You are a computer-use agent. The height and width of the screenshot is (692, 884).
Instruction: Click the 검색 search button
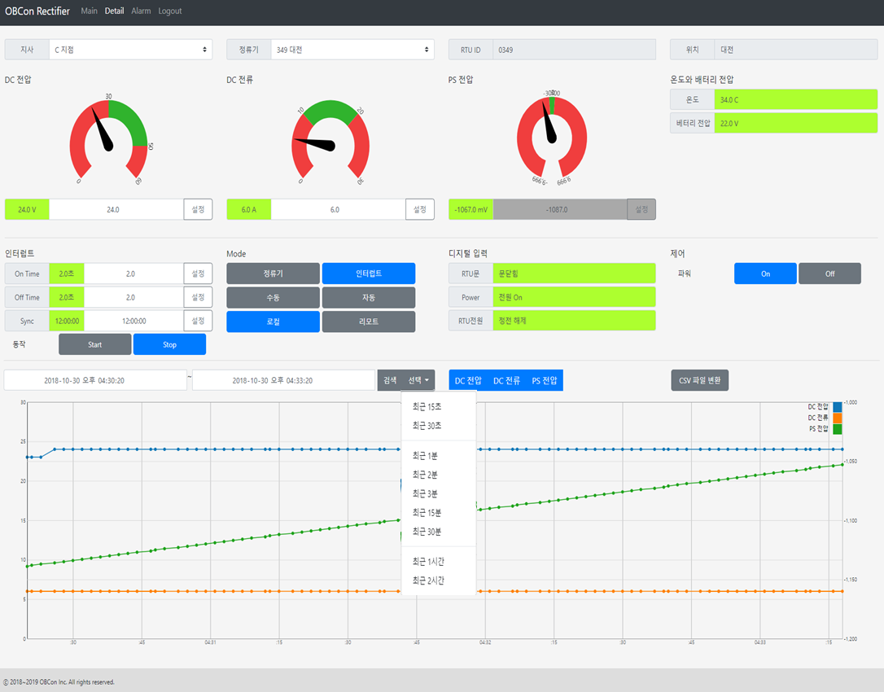point(390,380)
